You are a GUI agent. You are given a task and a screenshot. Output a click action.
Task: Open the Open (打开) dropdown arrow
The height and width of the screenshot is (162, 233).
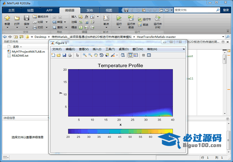click(17, 28)
